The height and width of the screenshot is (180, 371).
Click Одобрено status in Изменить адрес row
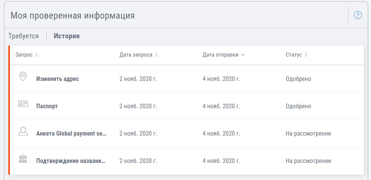tap(298, 79)
